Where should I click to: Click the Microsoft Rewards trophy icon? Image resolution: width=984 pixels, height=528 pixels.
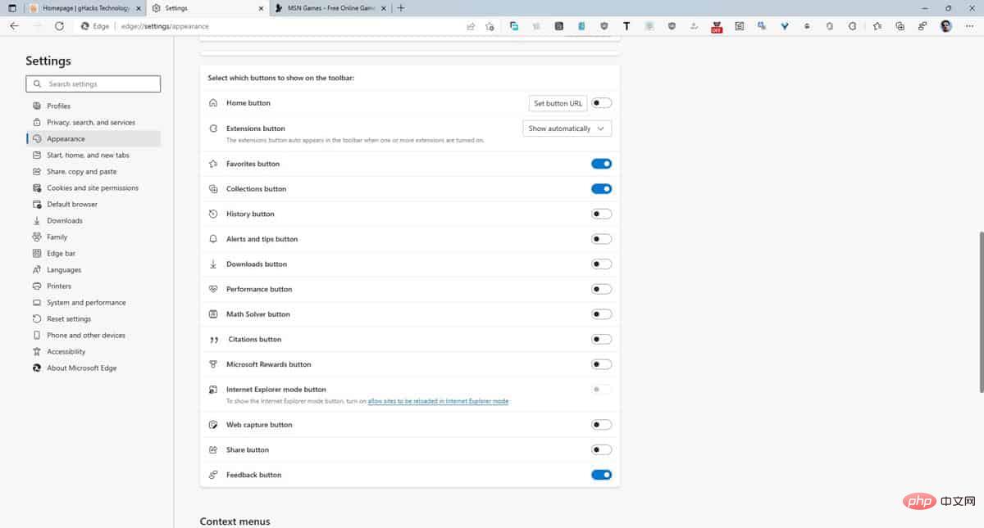click(x=213, y=364)
